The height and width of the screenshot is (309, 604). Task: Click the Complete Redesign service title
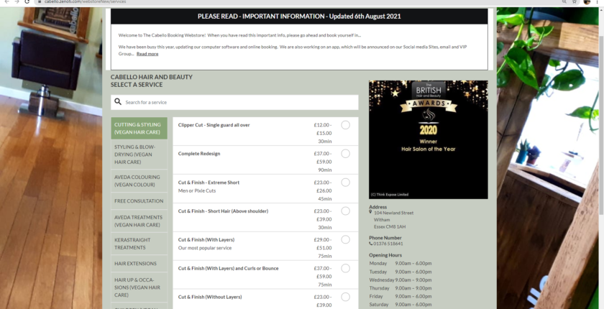pos(199,154)
